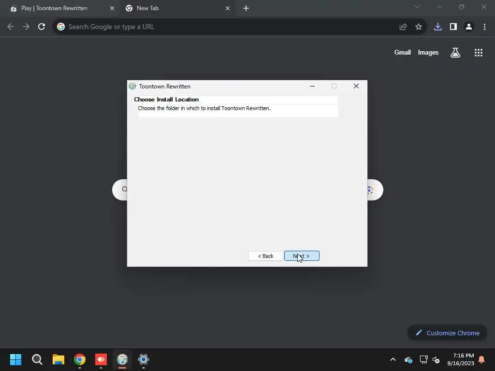Viewport: 495px width, 371px height.
Task: Show hidden system tray icons
Action: point(393,359)
